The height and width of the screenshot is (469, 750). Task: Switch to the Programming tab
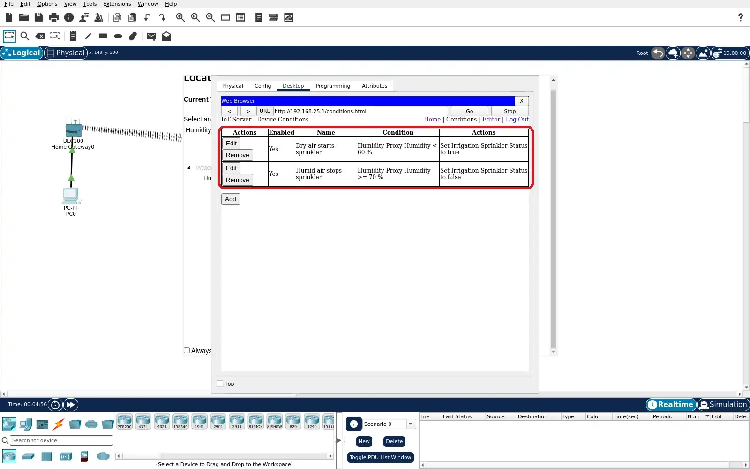333,86
